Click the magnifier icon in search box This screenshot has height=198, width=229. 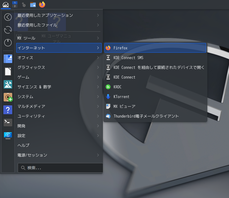pyautogui.click(x=23, y=168)
